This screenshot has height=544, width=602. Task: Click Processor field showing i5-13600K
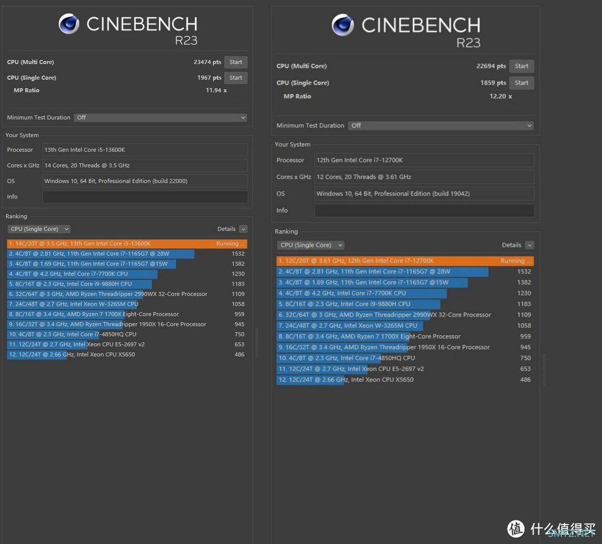(145, 150)
